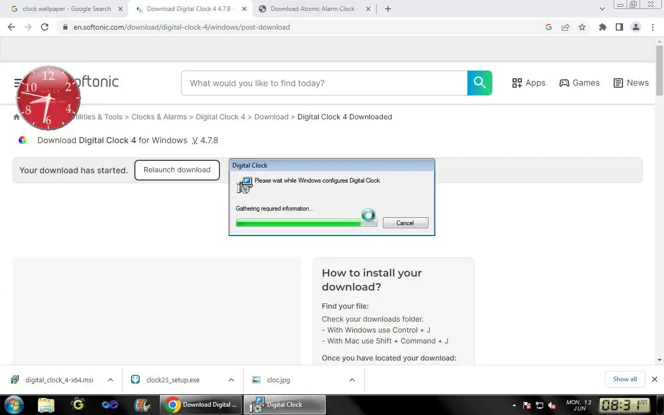This screenshot has width=664, height=415.
Task: Open the blue infinity taskbar application
Action: [110, 405]
